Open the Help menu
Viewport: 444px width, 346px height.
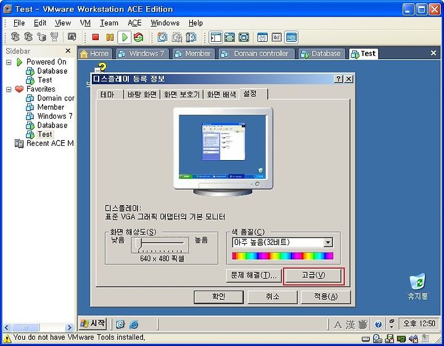pyautogui.click(x=195, y=23)
